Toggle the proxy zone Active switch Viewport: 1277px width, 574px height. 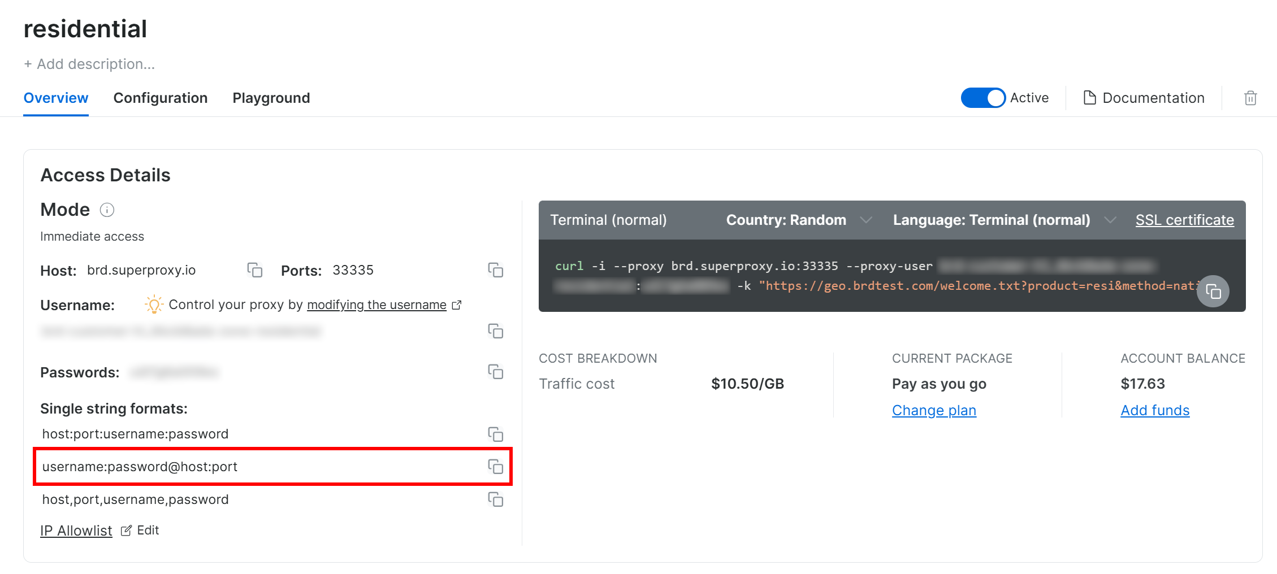(983, 98)
